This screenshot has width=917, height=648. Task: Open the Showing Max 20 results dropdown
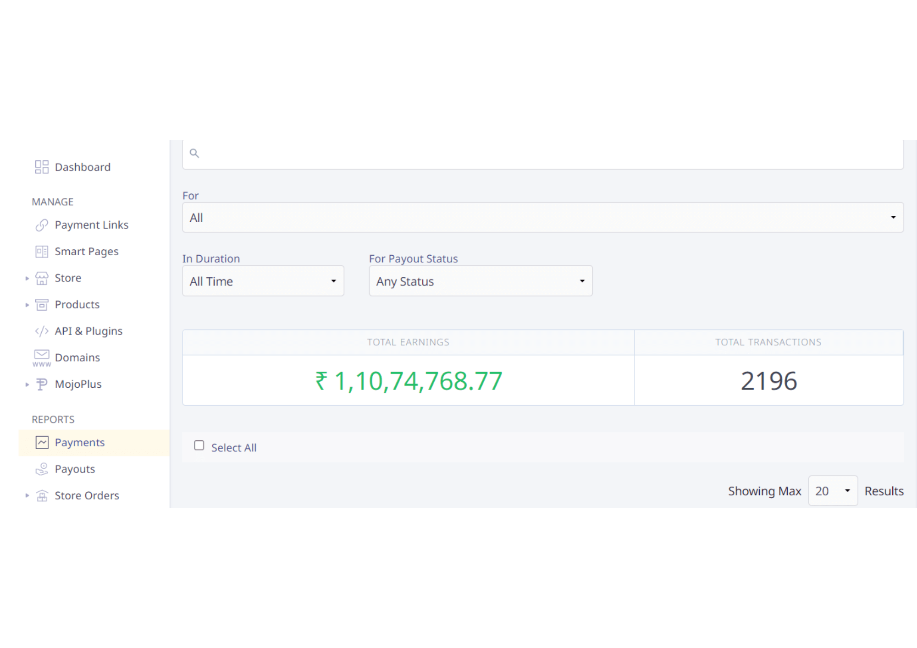click(x=833, y=491)
